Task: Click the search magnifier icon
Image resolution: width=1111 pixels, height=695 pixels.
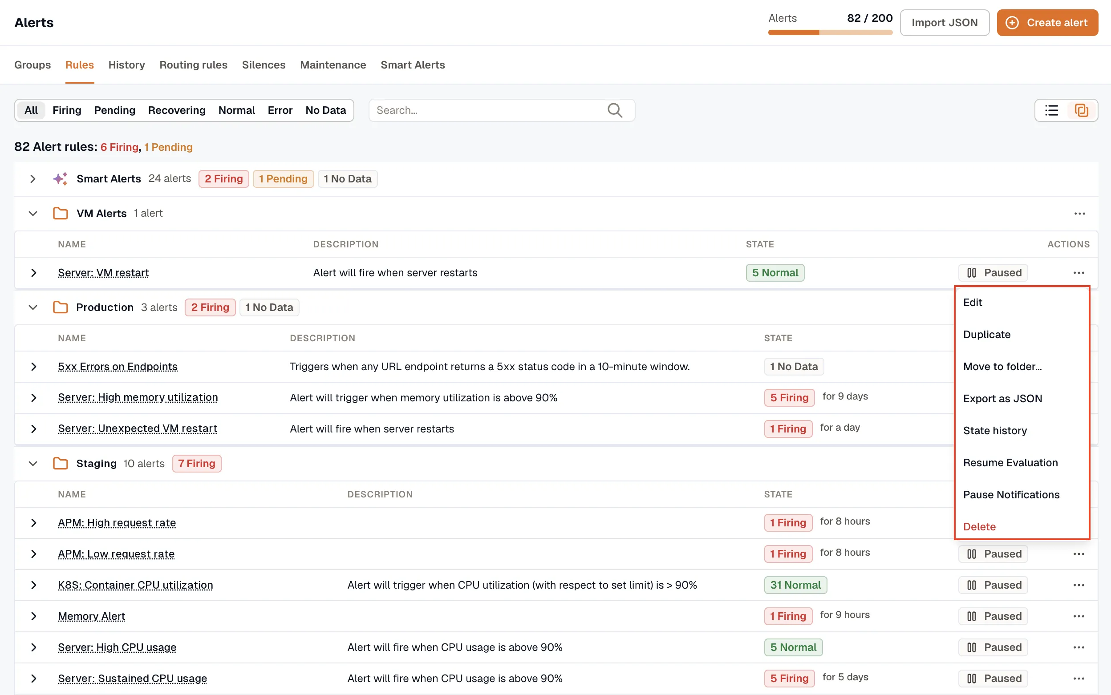Action: (x=615, y=110)
